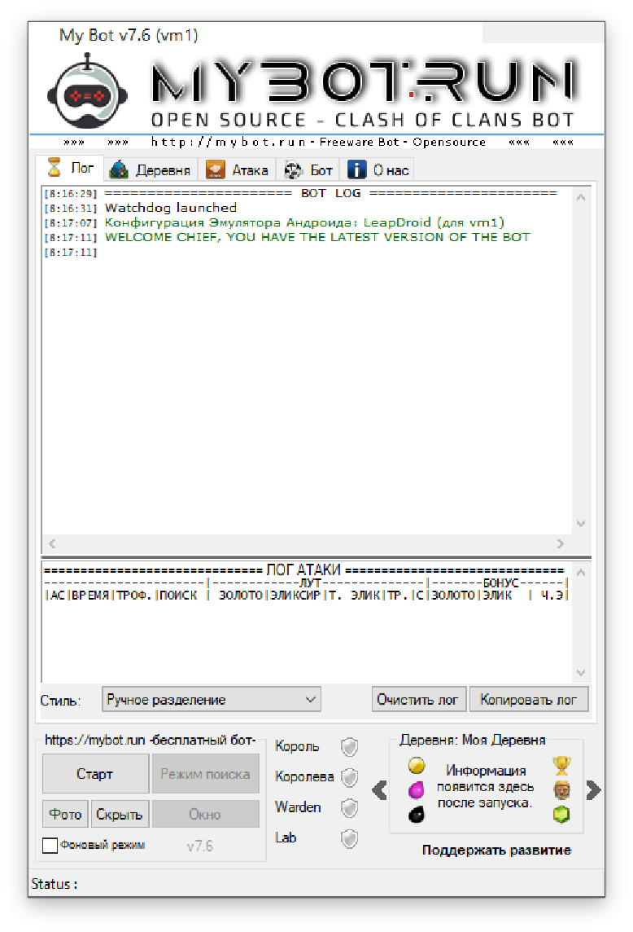The height and width of the screenshot is (932, 633).
Task: Click the bot log scroll left arrow
Action: pyautogui.click(x=52, y=543)
